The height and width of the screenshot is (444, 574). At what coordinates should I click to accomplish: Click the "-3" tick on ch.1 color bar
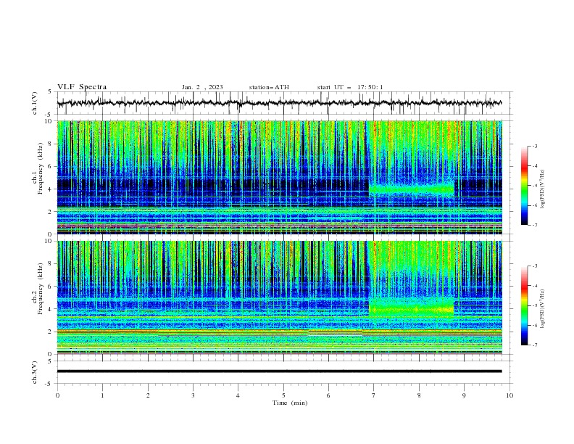click(534, 146)
